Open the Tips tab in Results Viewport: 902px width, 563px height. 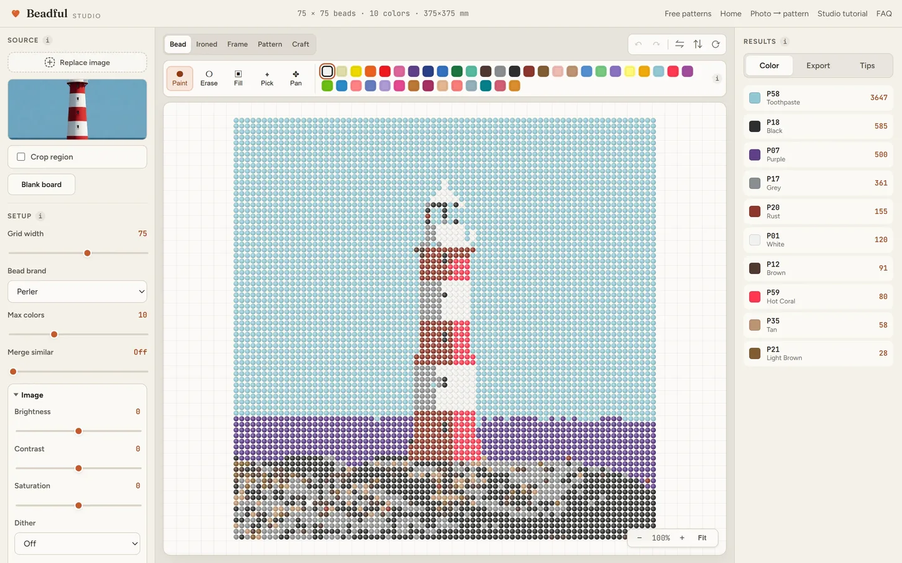(x=867, y=66)
